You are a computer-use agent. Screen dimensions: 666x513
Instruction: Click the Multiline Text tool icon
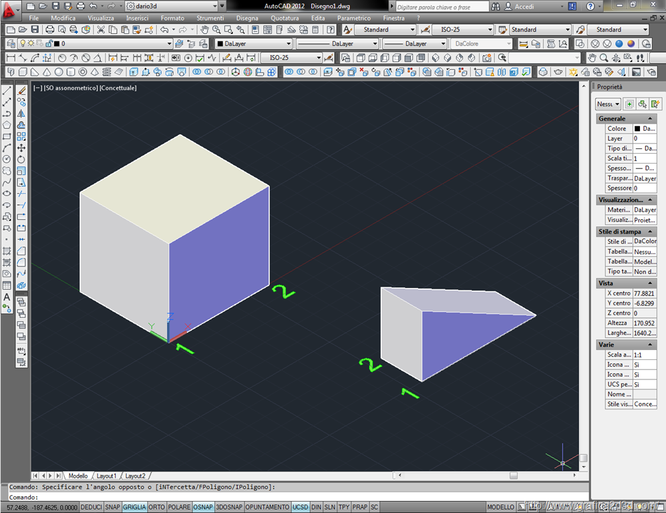coord(7,297)
